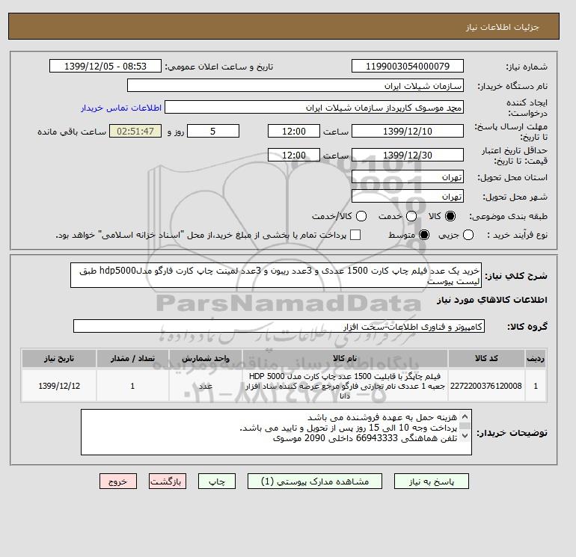
Task: Click the جزئیات اطلاعات نیاز page title
Action: tap(502, 27)
